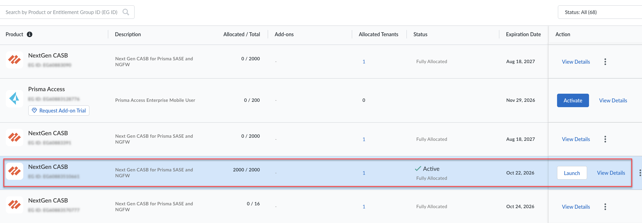The image size is (642, 223).
Task: Click the Status column header
Action: click(420, 34)
